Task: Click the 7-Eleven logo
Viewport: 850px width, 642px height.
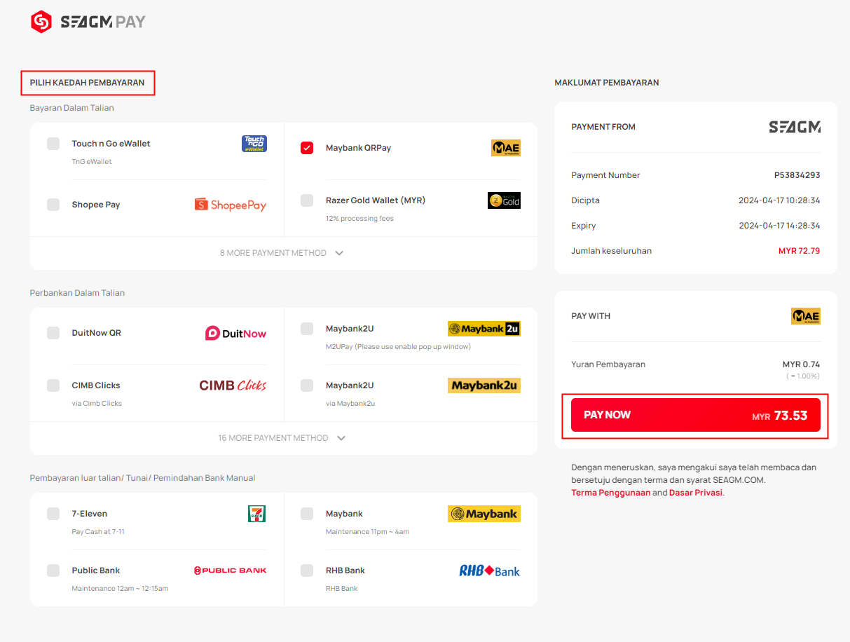Action: 256,514
